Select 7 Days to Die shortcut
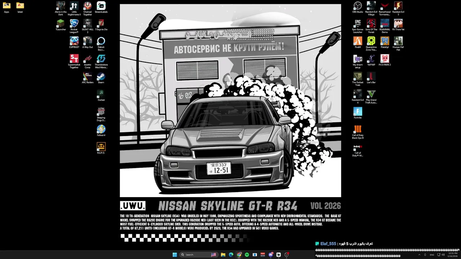Screen dimensions: 461x259 point(101,25)
